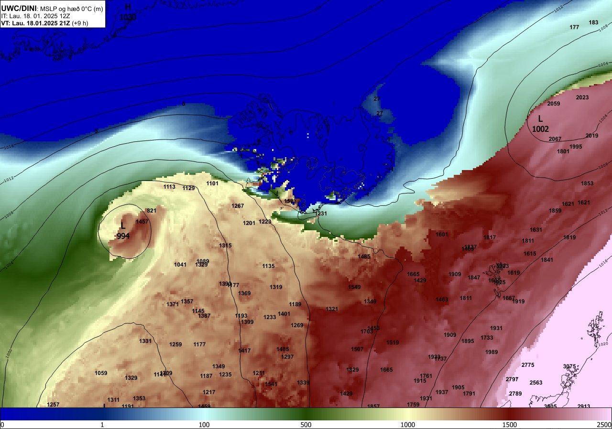
Task: Click the 'VT: Lau. 18.01.2025 21Z (+9 h)' line
Action: point(44,23)
